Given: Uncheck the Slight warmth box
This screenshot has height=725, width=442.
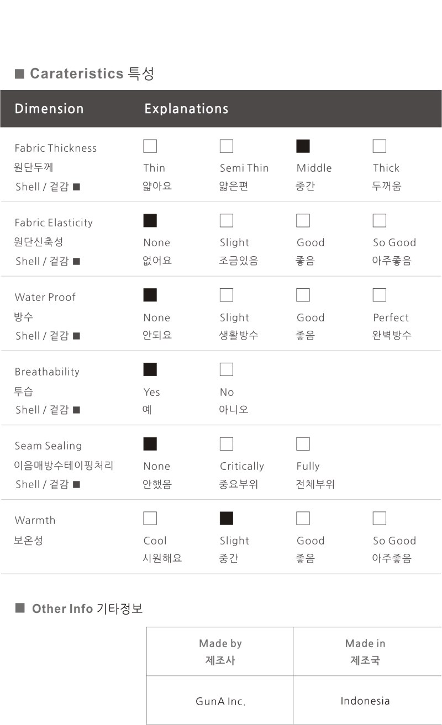Looking at the screenshot, I should 227,518.
